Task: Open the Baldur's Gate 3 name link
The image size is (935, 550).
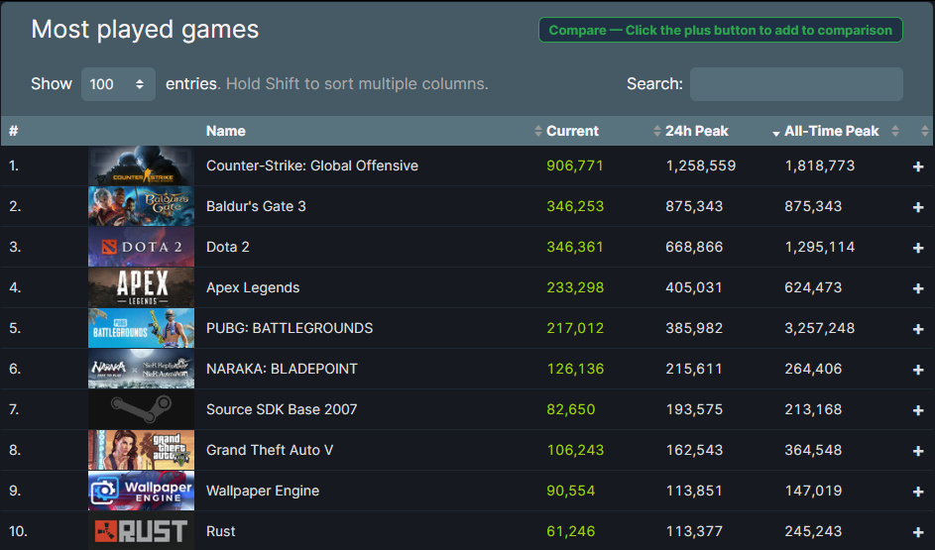Action: pos(256,206)
